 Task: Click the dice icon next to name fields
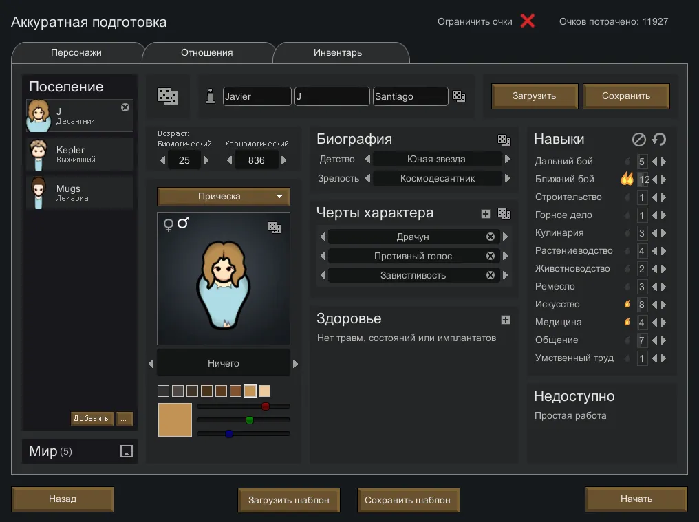tap(459, 97)
